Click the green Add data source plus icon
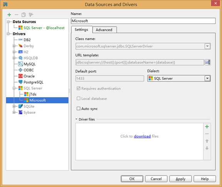Image resolution: width=222 pixels, height=187 pixels. 9,15
